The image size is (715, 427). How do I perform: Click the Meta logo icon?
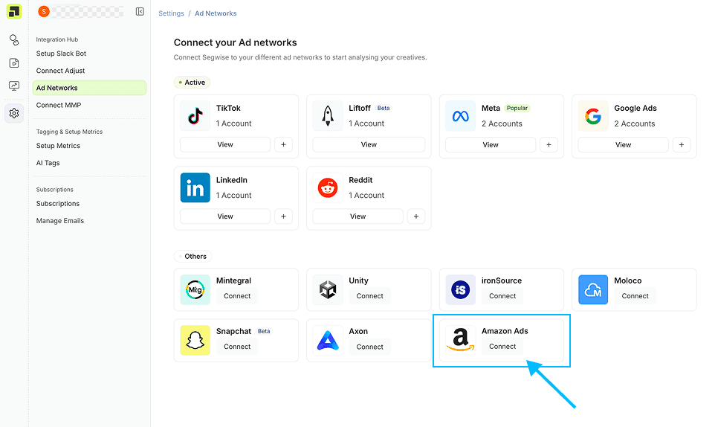pos(461,116)
